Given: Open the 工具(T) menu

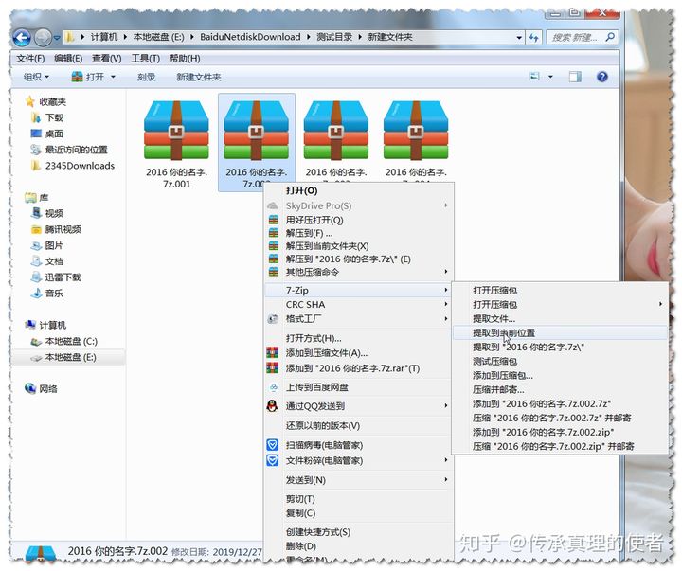Looking at the screenshot, I should pyautogui.click(x=146, y=59).
